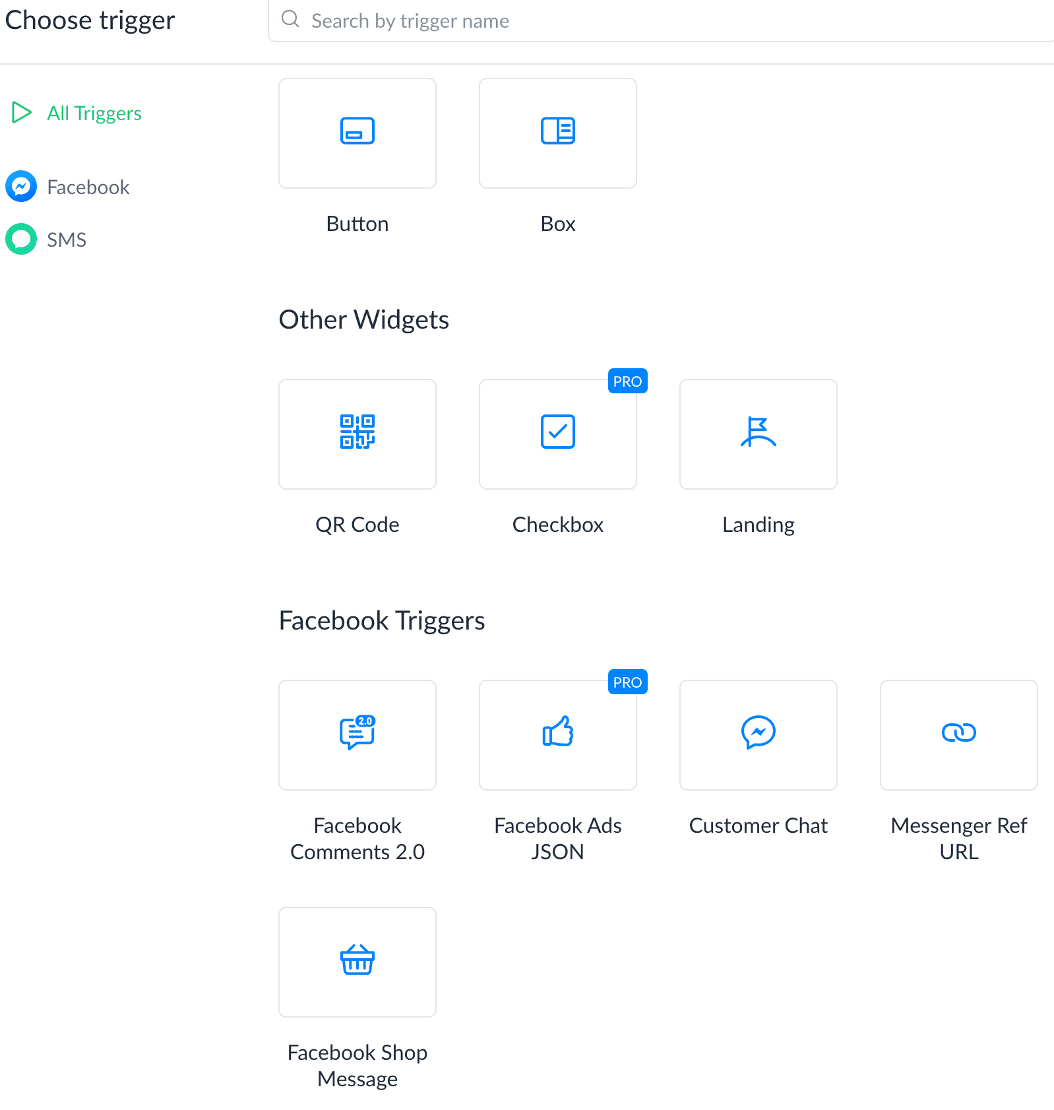Filter triggers by Facebook

point(88,187)
